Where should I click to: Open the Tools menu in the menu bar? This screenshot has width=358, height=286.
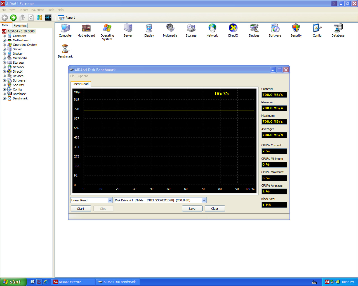tap(51, 10)
